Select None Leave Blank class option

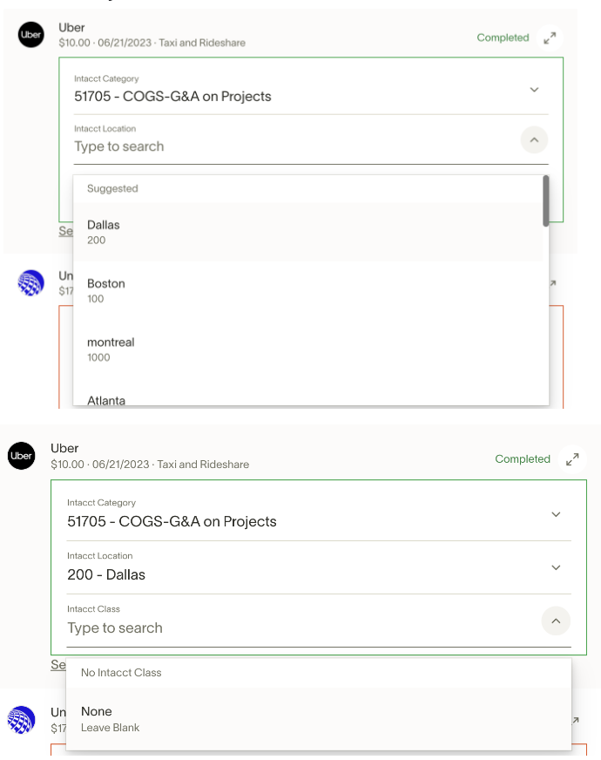[x=319, y=719]
